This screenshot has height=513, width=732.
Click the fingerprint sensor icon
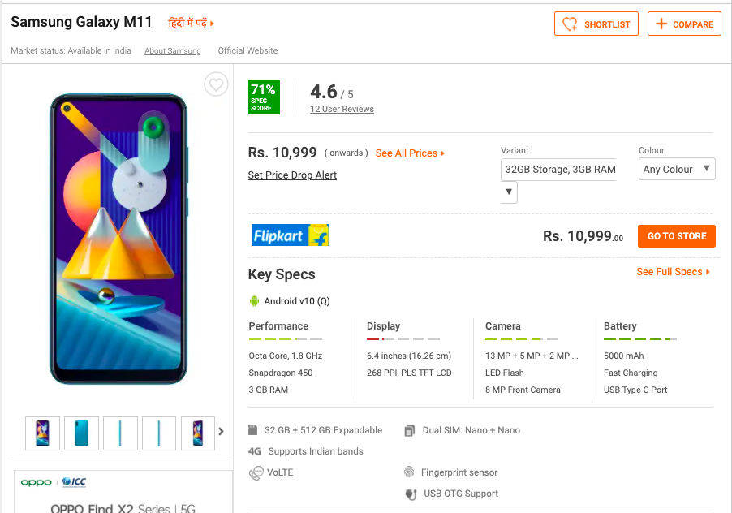pos(409,472)
